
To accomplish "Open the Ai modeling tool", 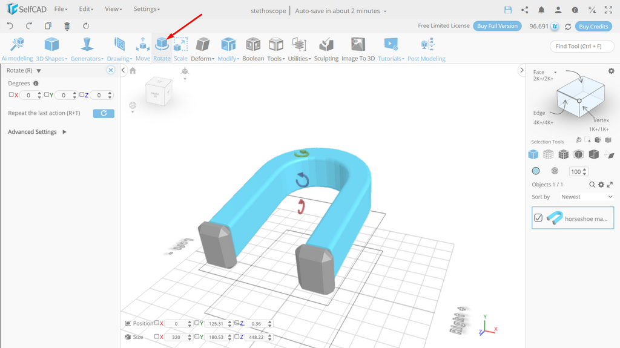I will [17, 49].
